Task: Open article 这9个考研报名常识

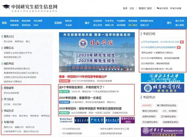Action: 82,87
